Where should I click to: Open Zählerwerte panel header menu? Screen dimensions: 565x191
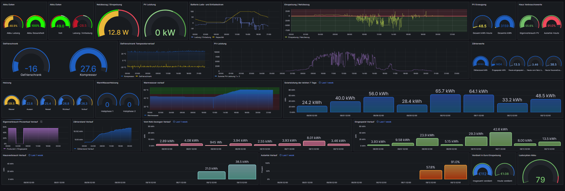click(x=478, y=44)
